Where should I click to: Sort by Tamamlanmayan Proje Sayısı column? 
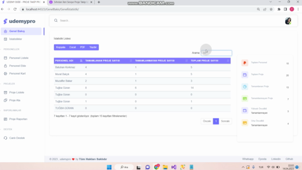pos(161,60)
